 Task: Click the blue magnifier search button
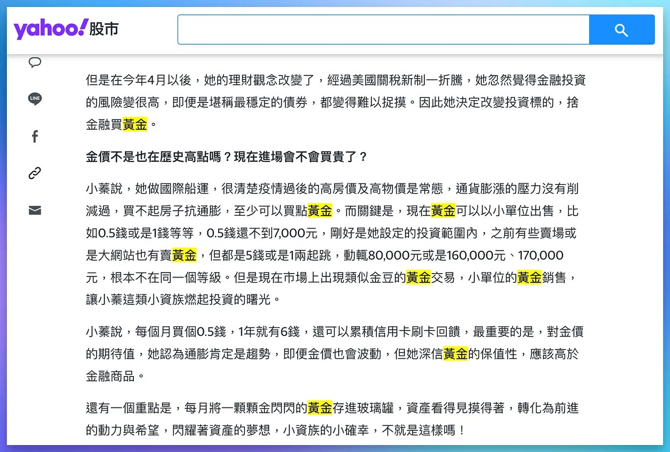point(621,29)
